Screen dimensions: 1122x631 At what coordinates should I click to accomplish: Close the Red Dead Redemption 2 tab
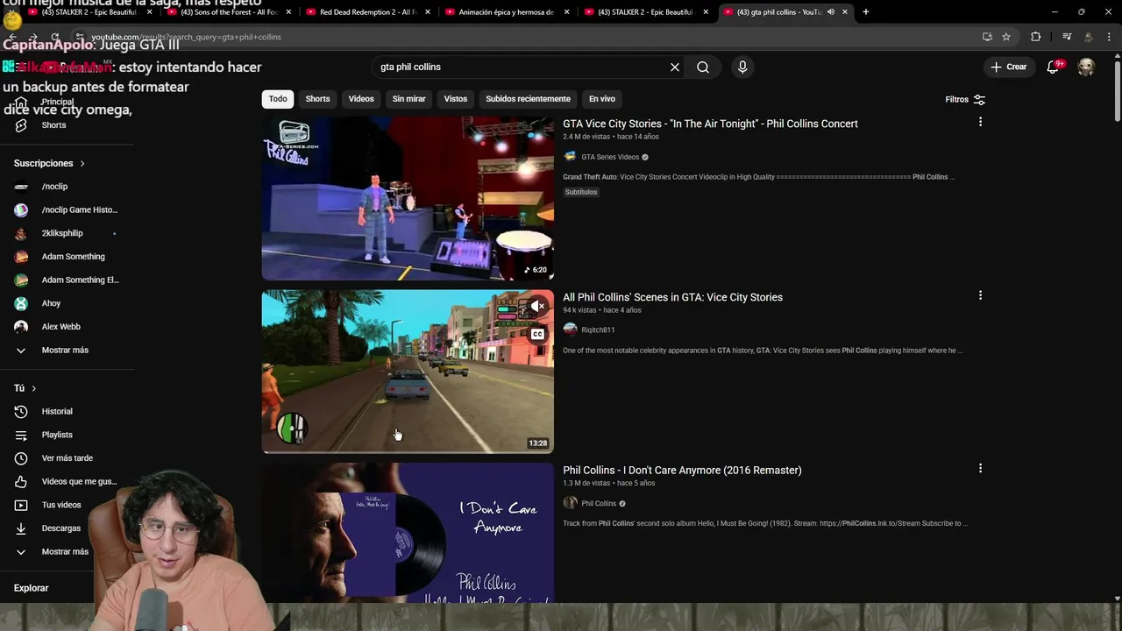point(428,12)
